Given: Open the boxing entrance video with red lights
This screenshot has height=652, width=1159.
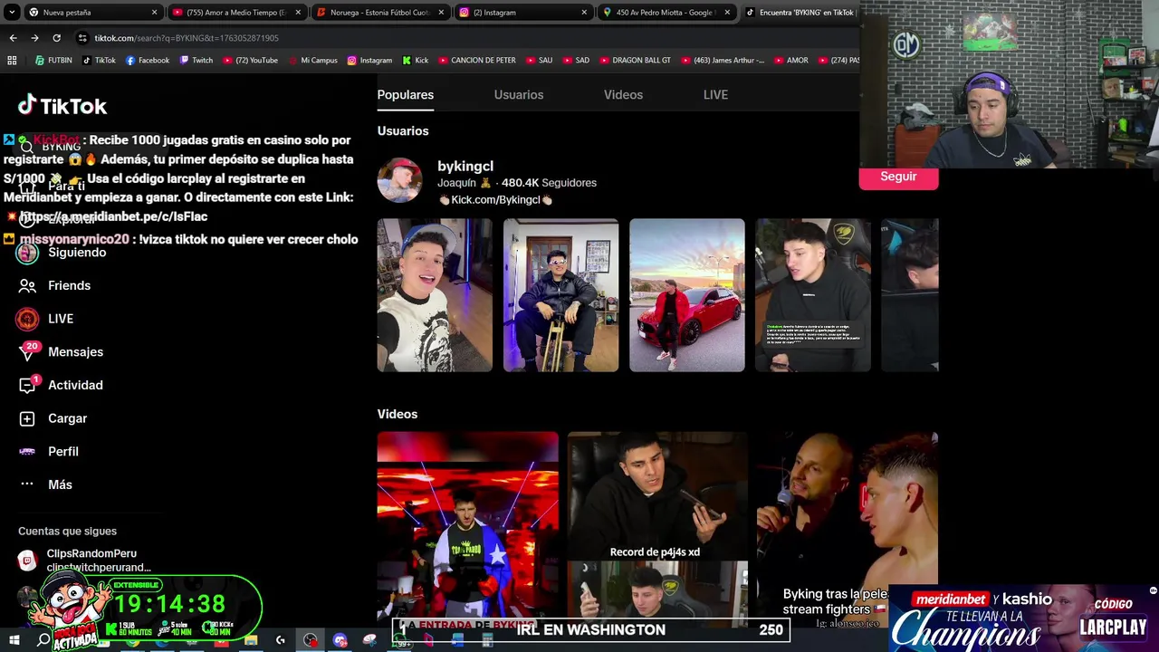Looking at the screenshot, I should (468, 528).
